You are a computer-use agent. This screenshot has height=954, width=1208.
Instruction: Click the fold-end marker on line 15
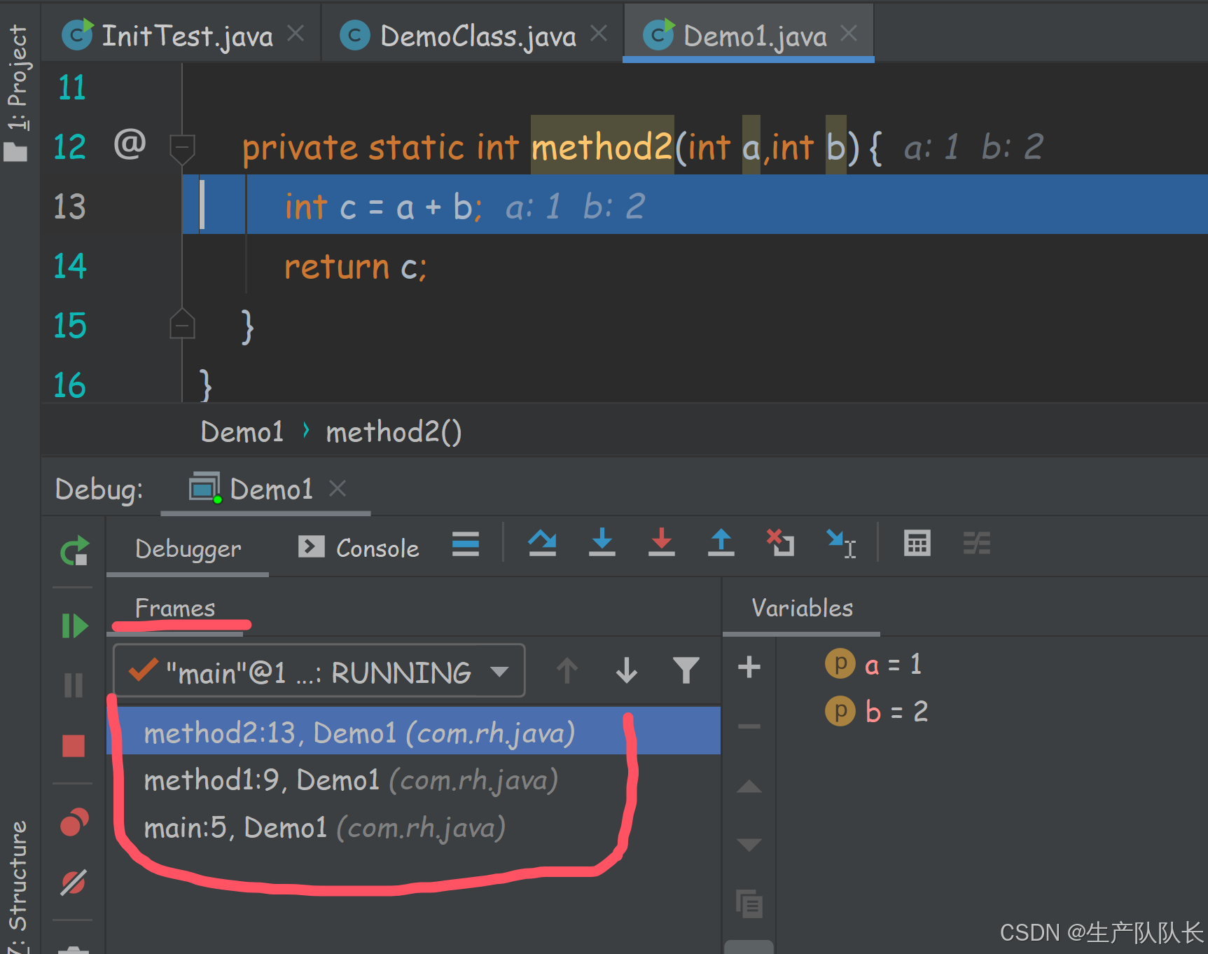(182, 324)
